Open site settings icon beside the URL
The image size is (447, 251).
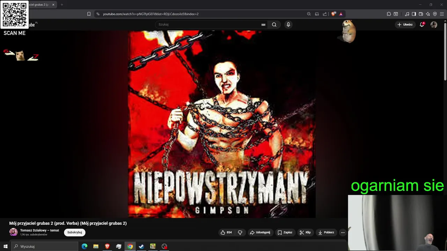tap(98, 14)
